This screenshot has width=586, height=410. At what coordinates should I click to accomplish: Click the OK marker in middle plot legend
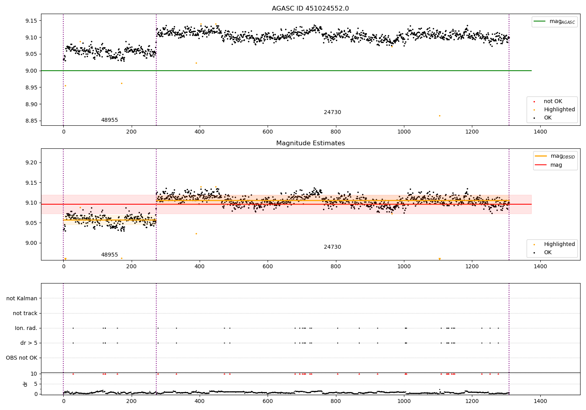534,253
